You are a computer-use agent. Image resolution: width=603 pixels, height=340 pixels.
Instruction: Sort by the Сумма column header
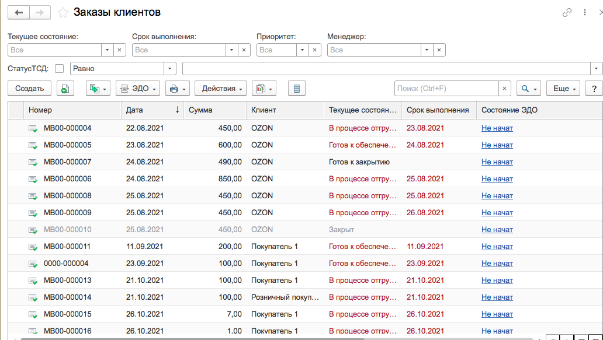tap(215, 110)
